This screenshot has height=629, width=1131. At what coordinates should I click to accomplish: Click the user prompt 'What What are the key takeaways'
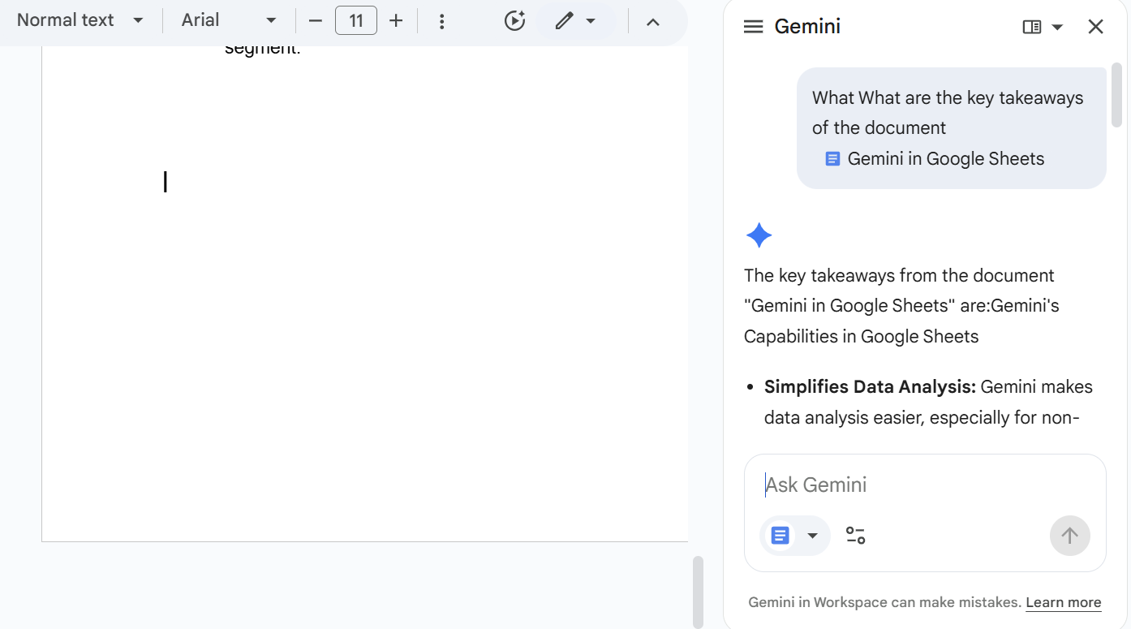pos(948,98)
